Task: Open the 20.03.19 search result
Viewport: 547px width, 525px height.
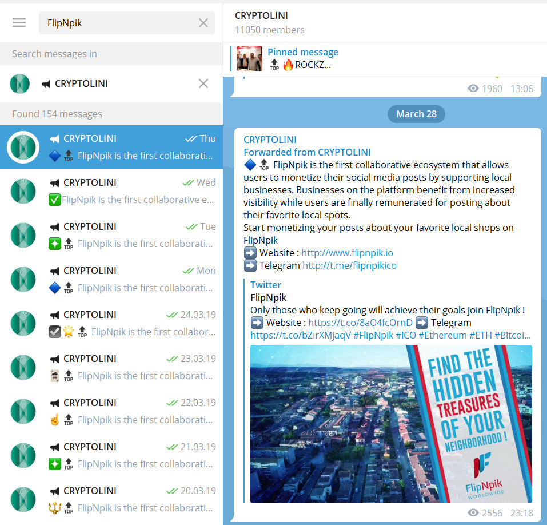Action: tap(111, 499)
